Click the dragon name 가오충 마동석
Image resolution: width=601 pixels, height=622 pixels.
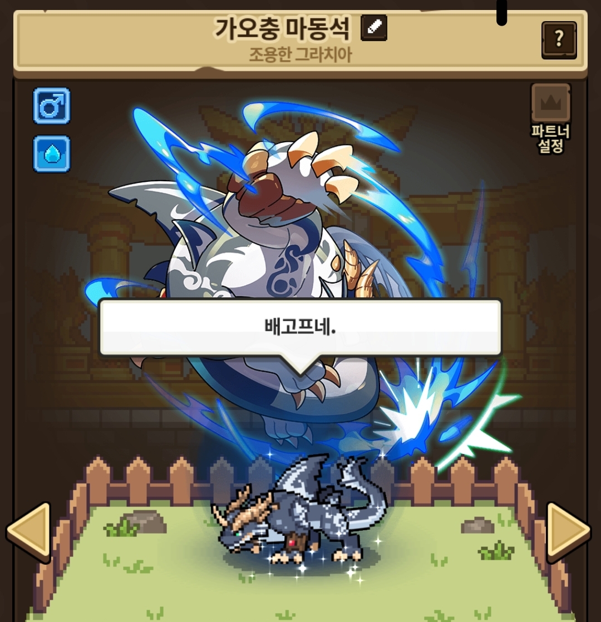tap(283, 28)
